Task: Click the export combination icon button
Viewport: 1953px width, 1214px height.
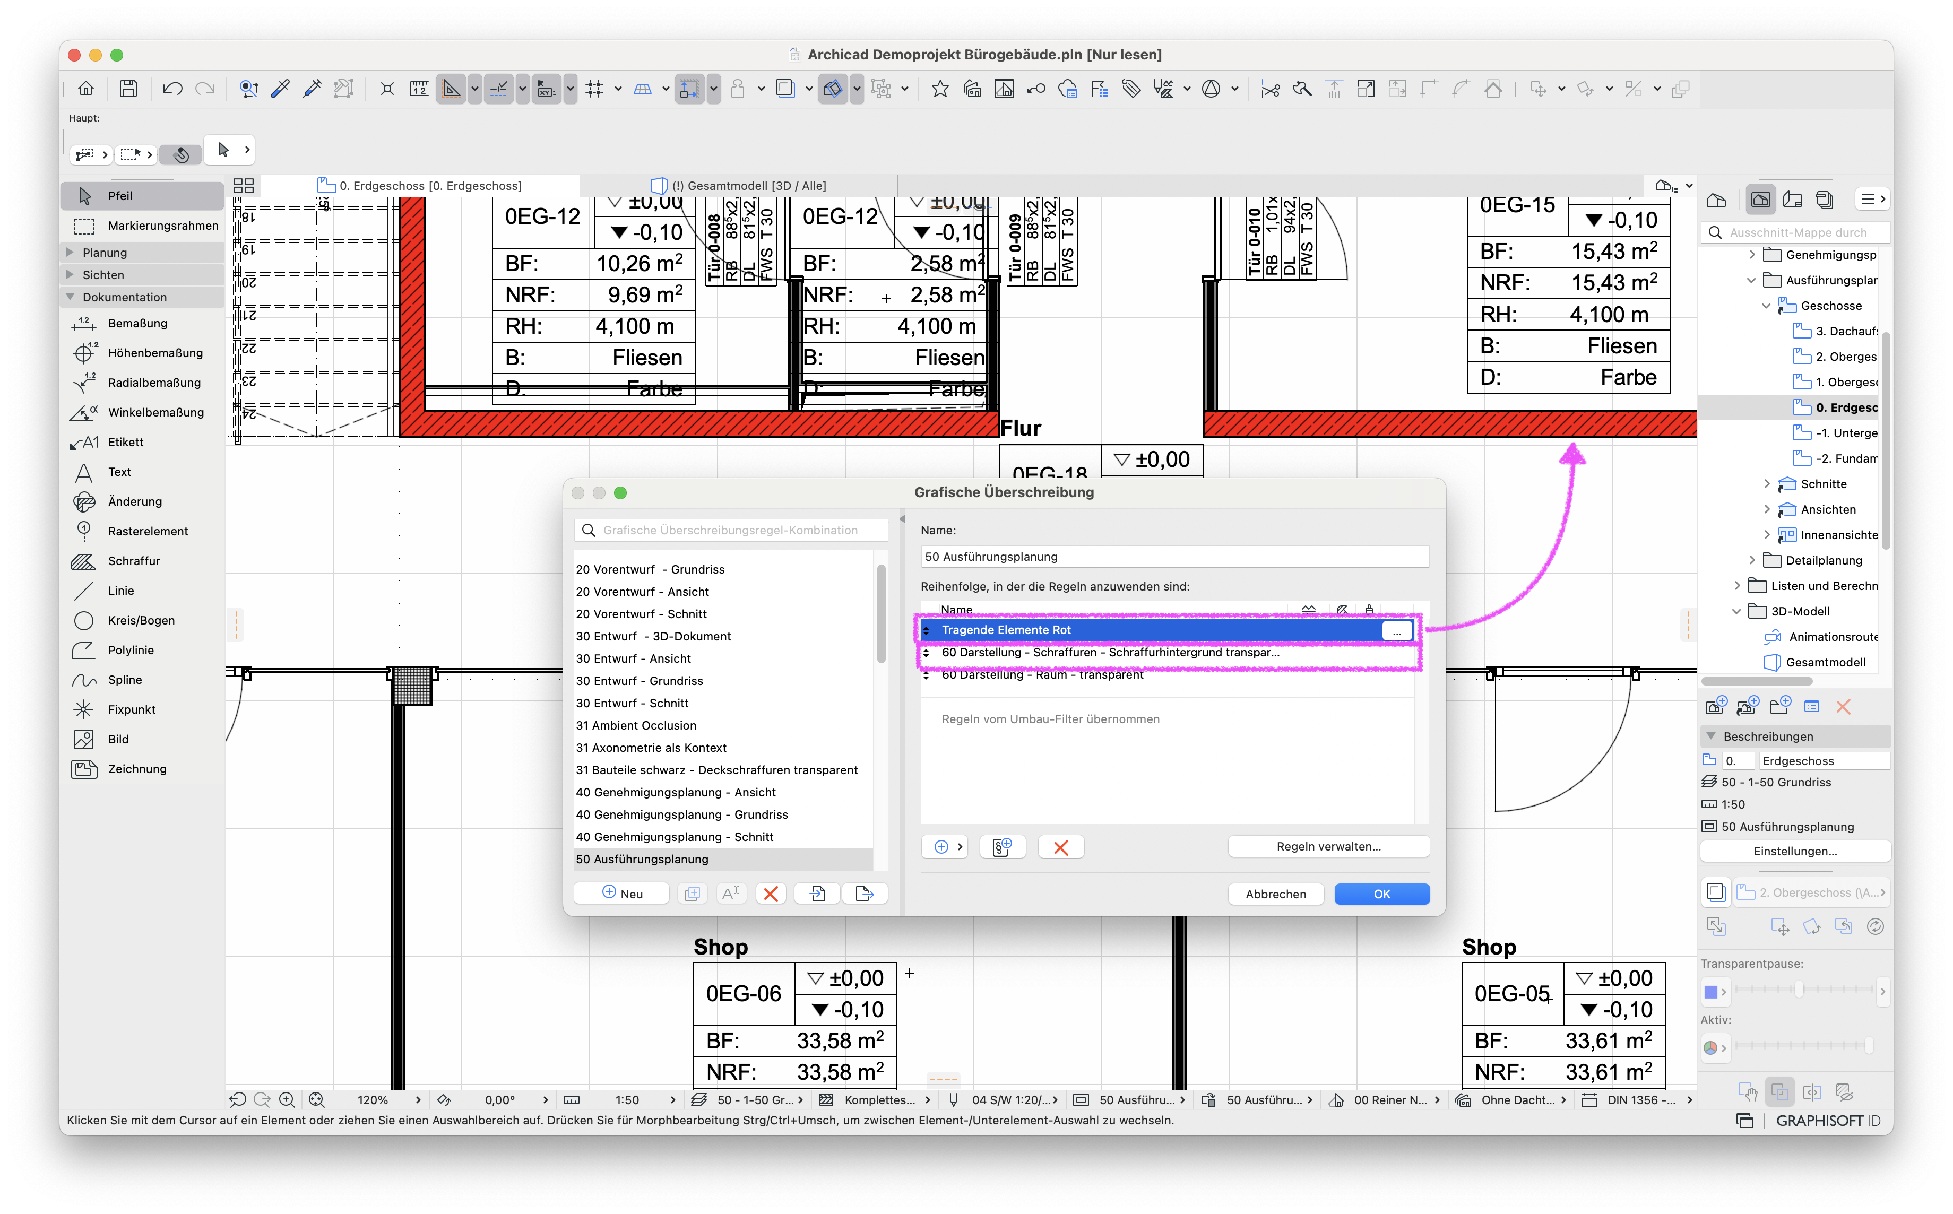Action: 865,894
